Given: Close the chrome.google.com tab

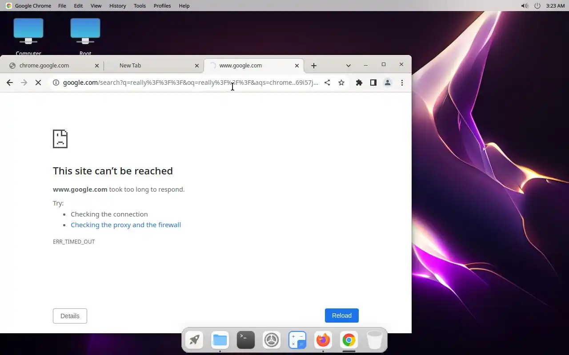Looking at the screenshot, I should tap(97, 66).
